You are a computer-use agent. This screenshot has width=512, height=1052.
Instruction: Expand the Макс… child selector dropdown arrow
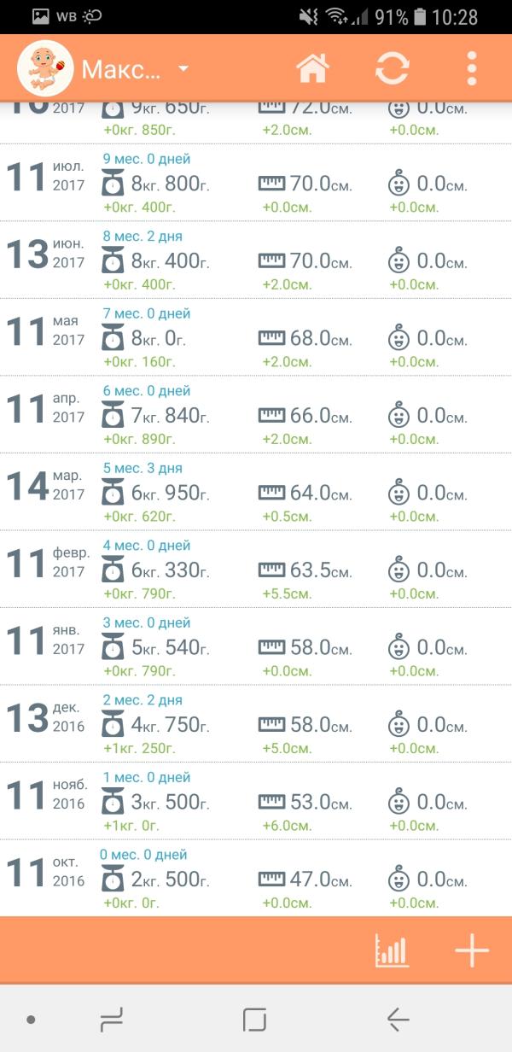point(183,68)
